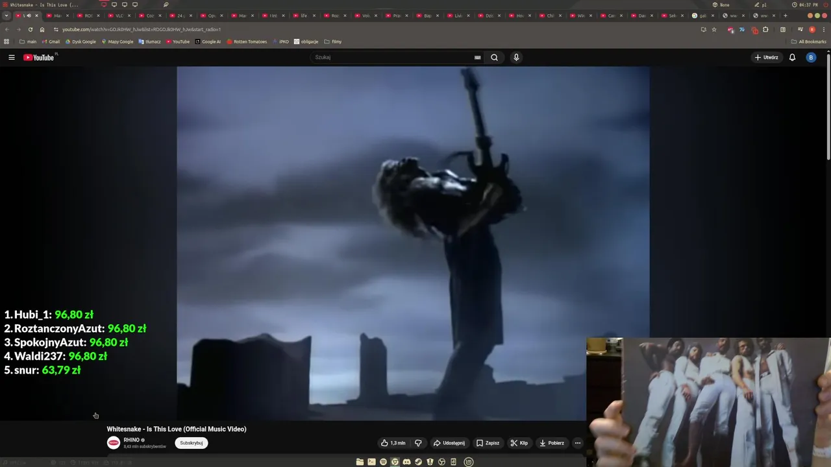Open the Dysk Google bookmark
Image resolution: width=831 pixels, height=467 pixels.
pyautogui.click(x=81, y=42)
